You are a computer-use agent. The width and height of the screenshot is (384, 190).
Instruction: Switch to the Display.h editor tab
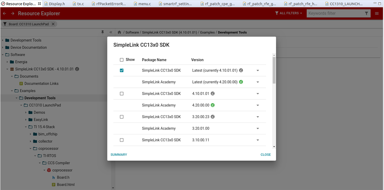(55, 4)
